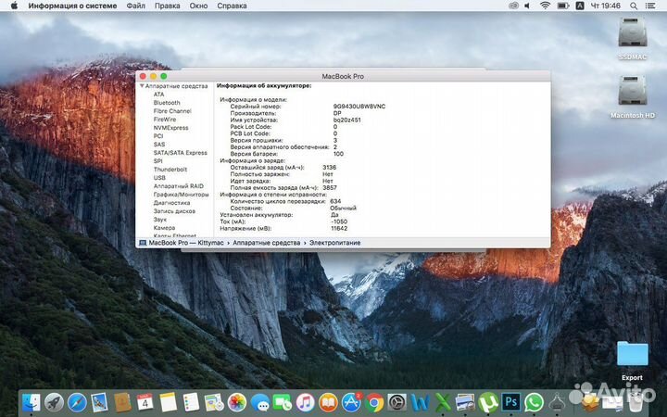
Task: Open Wi-Fi status menu
Action: (545, 6)
